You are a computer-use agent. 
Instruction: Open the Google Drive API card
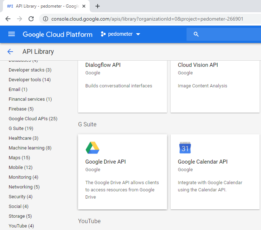(x=122, y=172)
